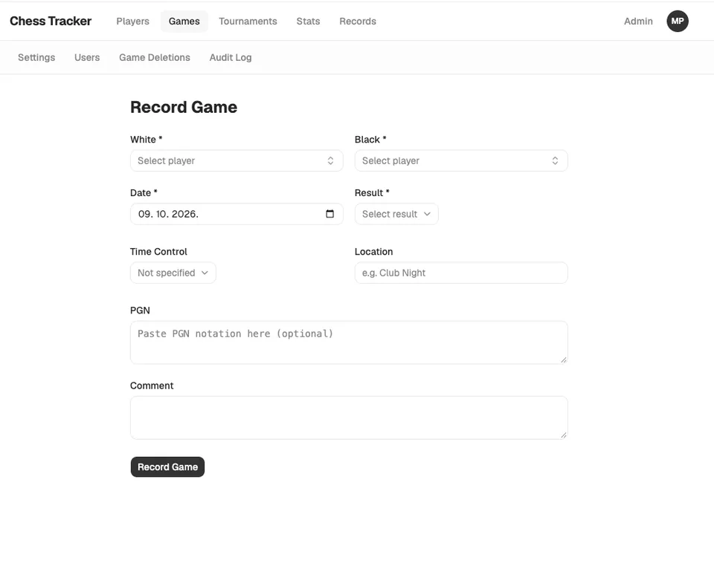Image resolution: width=714 pixels, height=566 pixels.
Task: Open admin Settings section
Action: (x=36, y=57)
